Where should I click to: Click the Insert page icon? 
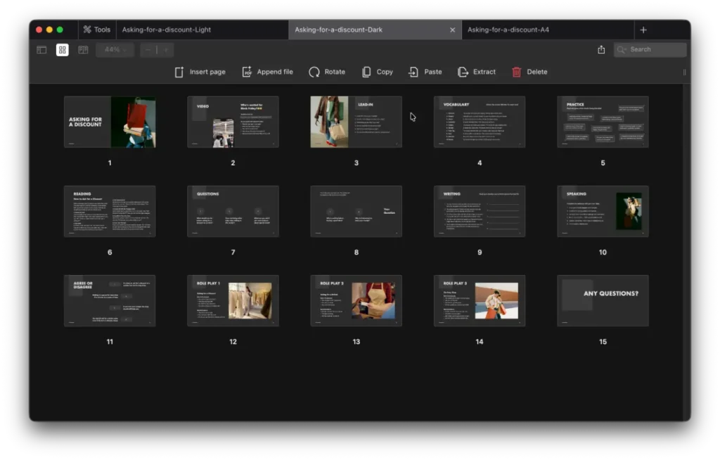(x=179, y=72)
